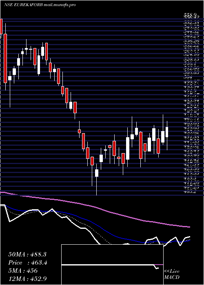Click the first tall red candlestick at far left
This screenshot has height=285, width=204.
(x=5, y=58)
